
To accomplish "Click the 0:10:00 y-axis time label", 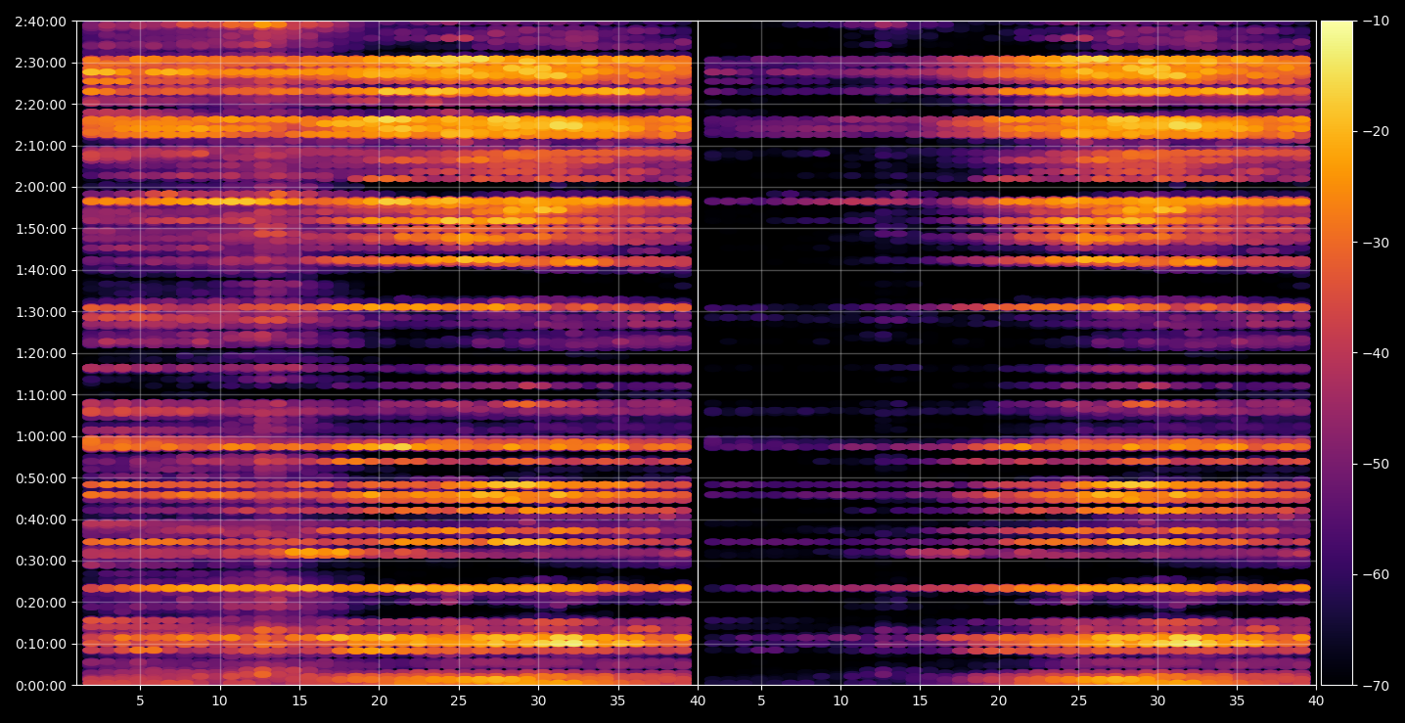I will click(41, 644).
